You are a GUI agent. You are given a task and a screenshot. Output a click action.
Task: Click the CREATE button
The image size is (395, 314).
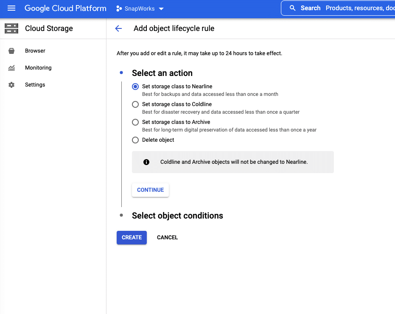click(x=132, y=238)
